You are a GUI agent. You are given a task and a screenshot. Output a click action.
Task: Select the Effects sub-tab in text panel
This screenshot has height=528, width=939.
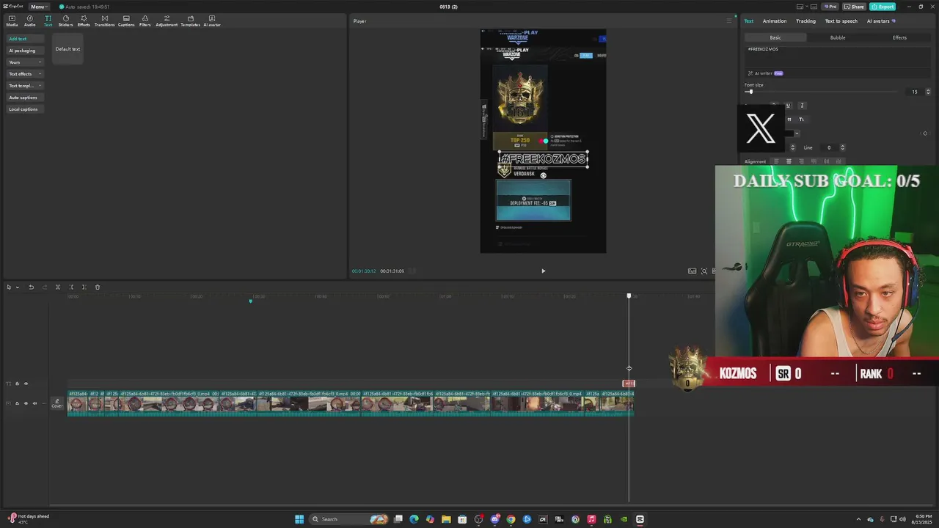click(x=899, y=37)
